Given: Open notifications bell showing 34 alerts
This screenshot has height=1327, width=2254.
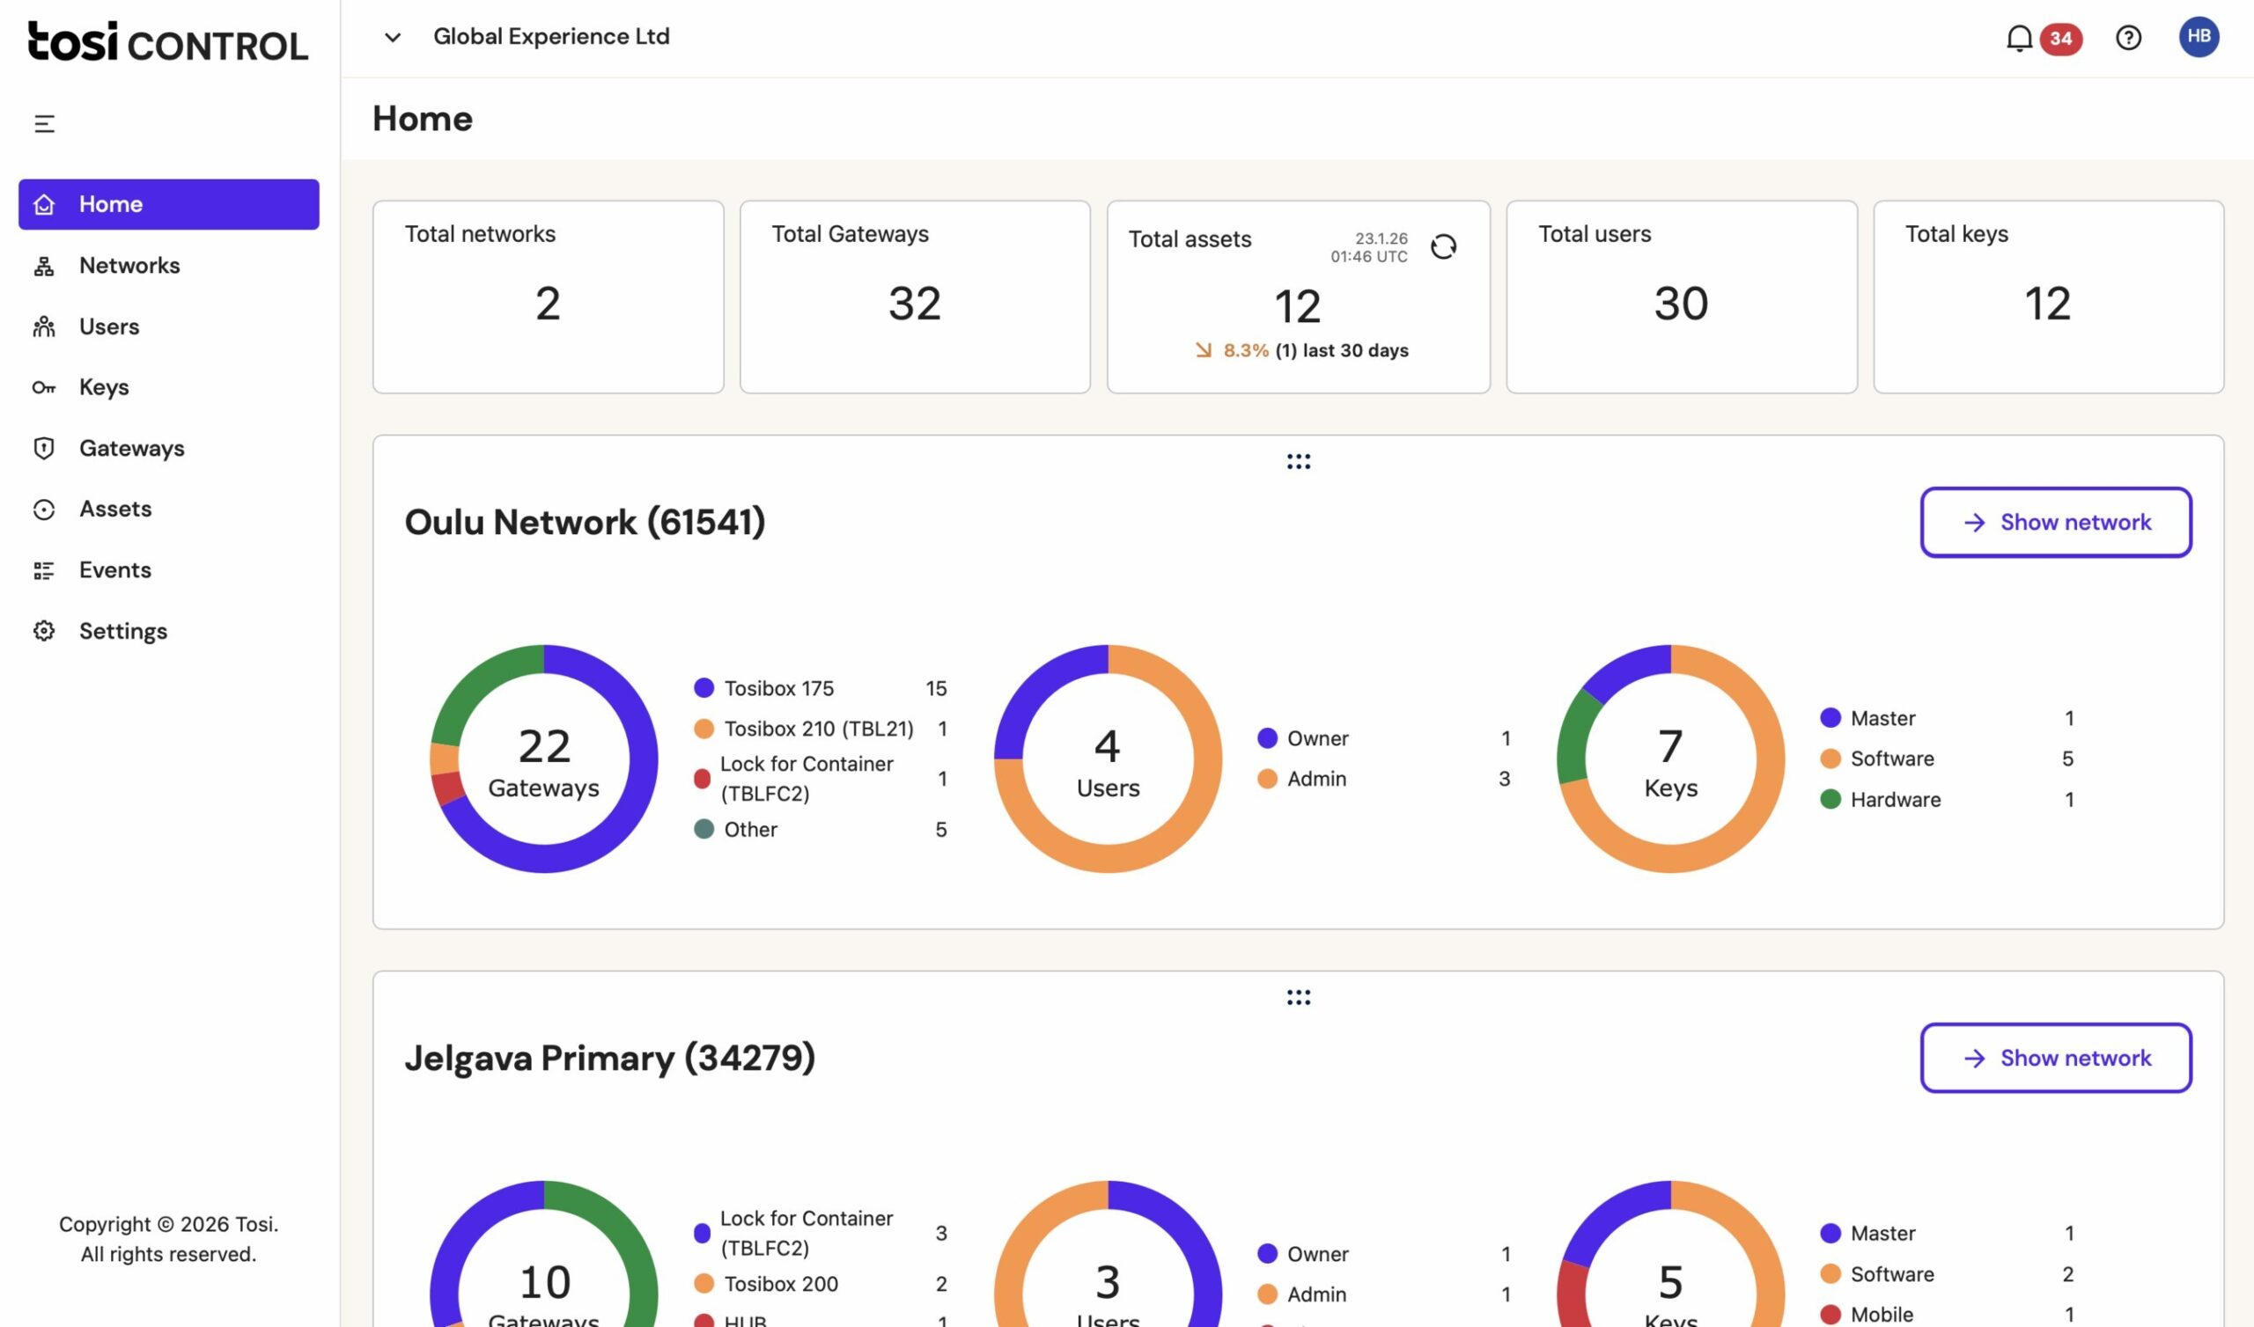Looking at the screenshot, I should pyautogui.click(x=2019, y=38).
